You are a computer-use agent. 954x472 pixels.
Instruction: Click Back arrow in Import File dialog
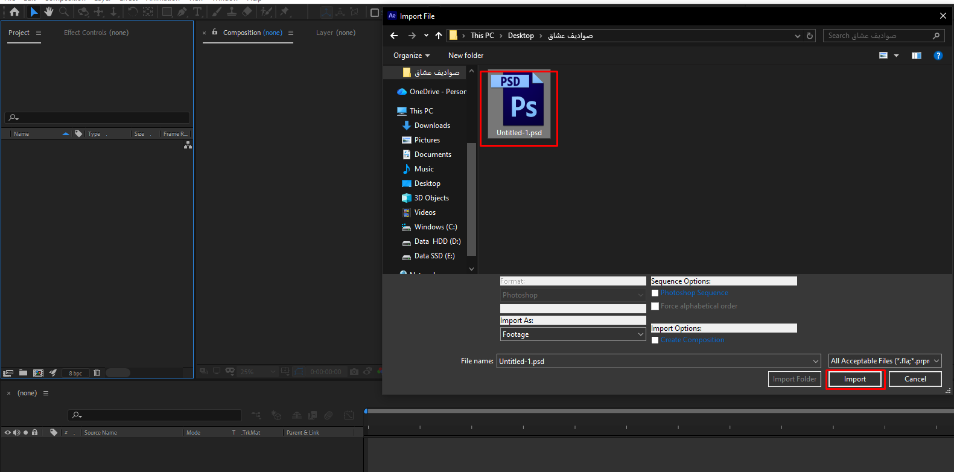394,36
